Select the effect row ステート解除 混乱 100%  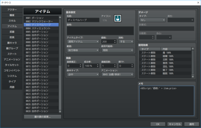[x=166, y=66]
